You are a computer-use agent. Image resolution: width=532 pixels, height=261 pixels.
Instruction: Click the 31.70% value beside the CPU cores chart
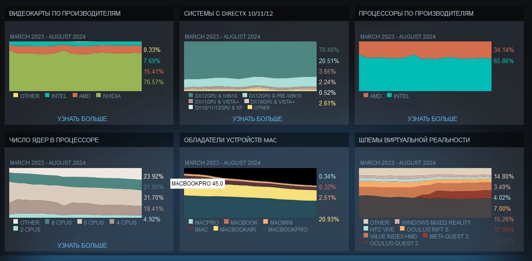click(x=154, y=197)
